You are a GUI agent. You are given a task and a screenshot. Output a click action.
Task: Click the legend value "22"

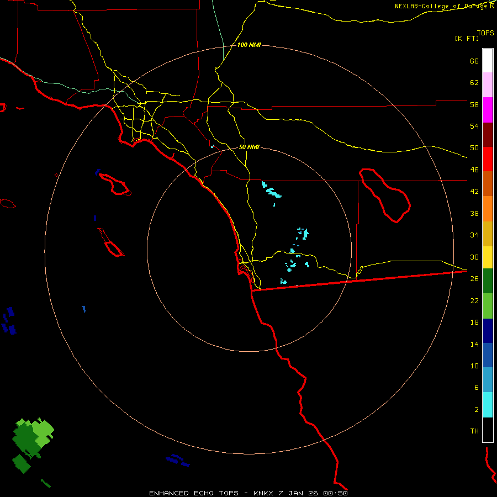point(474,300)
